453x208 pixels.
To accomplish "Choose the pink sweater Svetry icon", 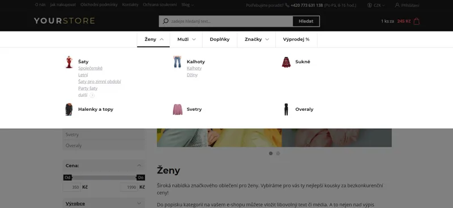I will click(x=178, y=110).
